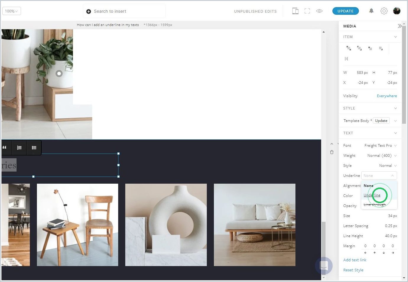The width and height of the screenshot is (408, 282).
Task: Open the user profile avatar
Action: pos(397,11)
